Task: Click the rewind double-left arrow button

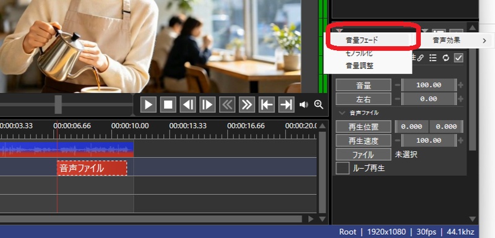Action: point(227,104)
